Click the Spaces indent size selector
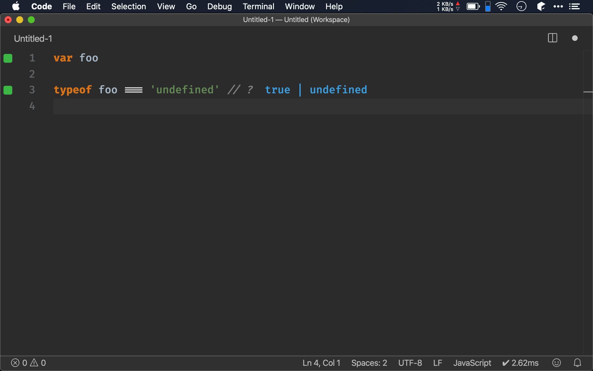 point(368,363)
